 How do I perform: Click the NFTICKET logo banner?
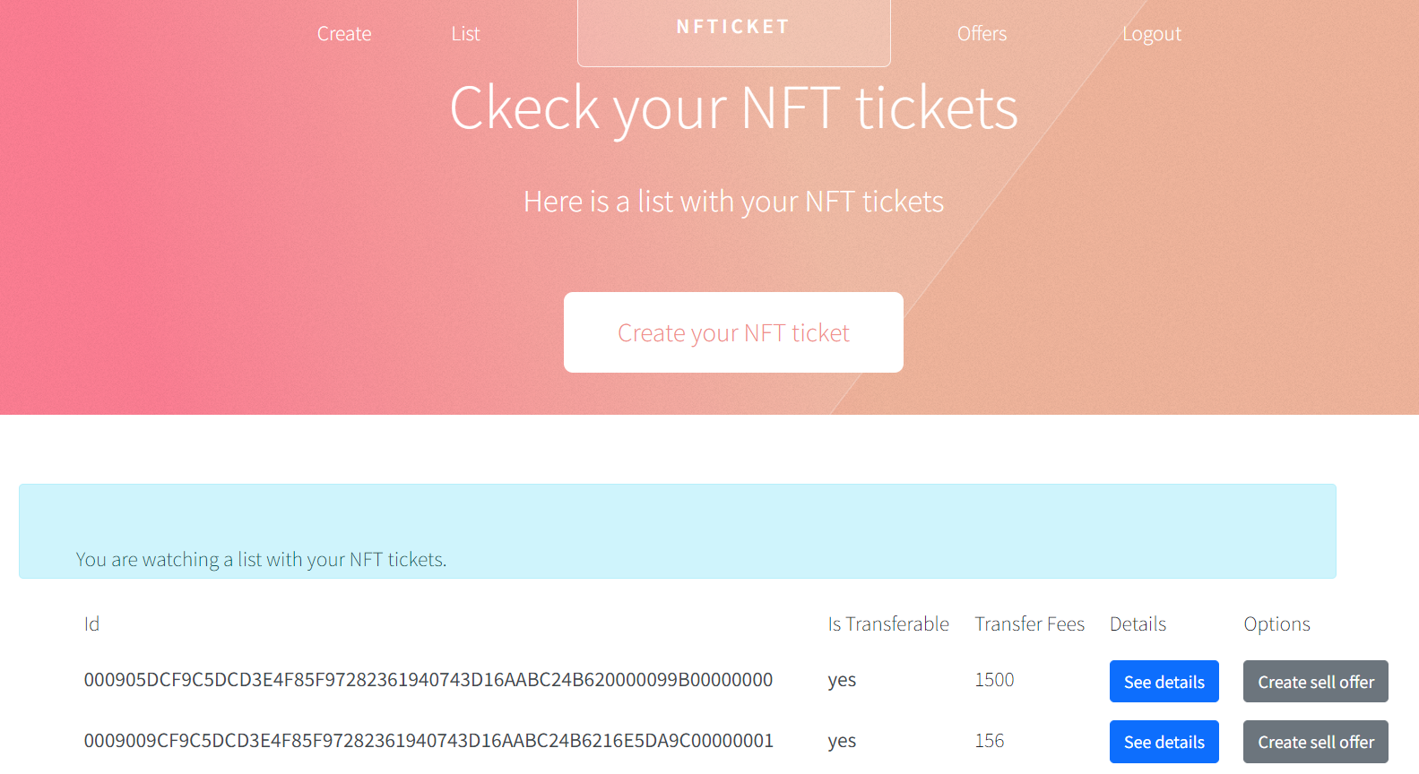733,28
